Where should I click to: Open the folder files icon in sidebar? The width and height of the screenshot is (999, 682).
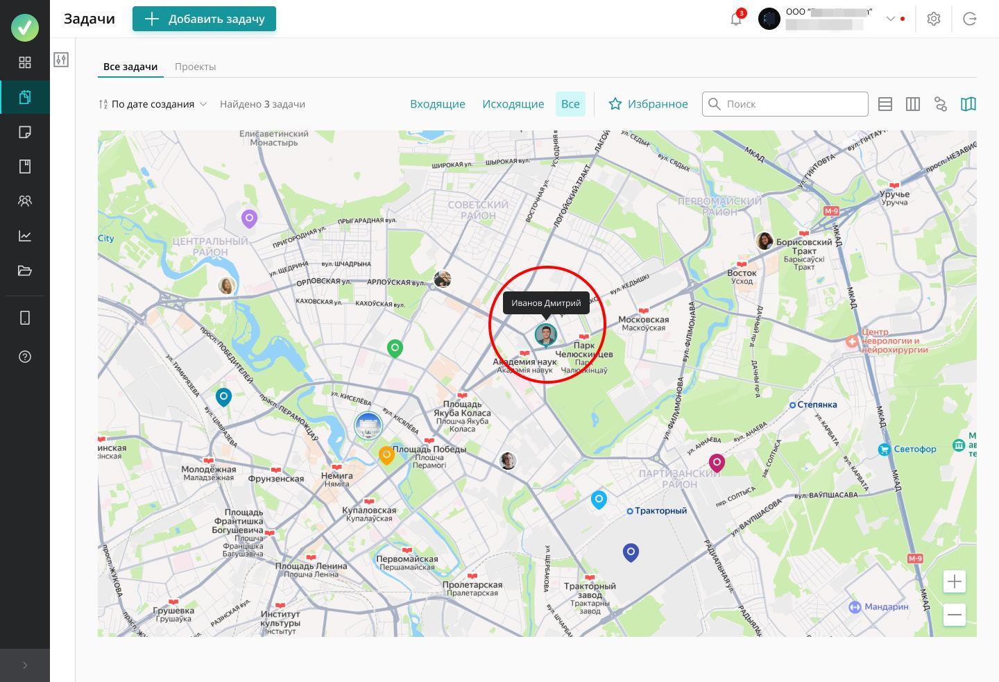click(25, 271)
